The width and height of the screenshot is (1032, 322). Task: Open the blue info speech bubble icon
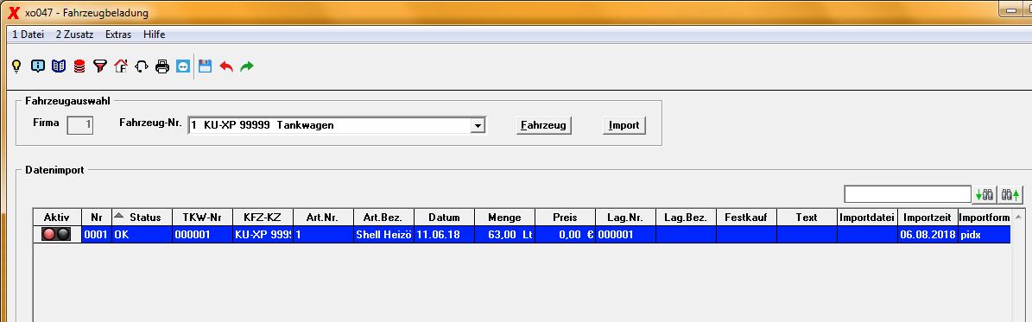click(x=38, y=66)
